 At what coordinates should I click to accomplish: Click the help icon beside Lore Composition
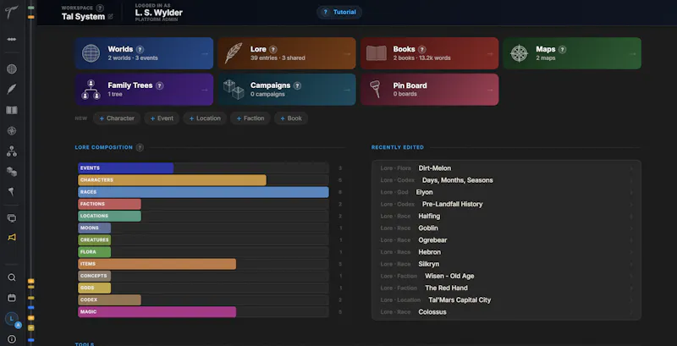(x=140, y=147)
